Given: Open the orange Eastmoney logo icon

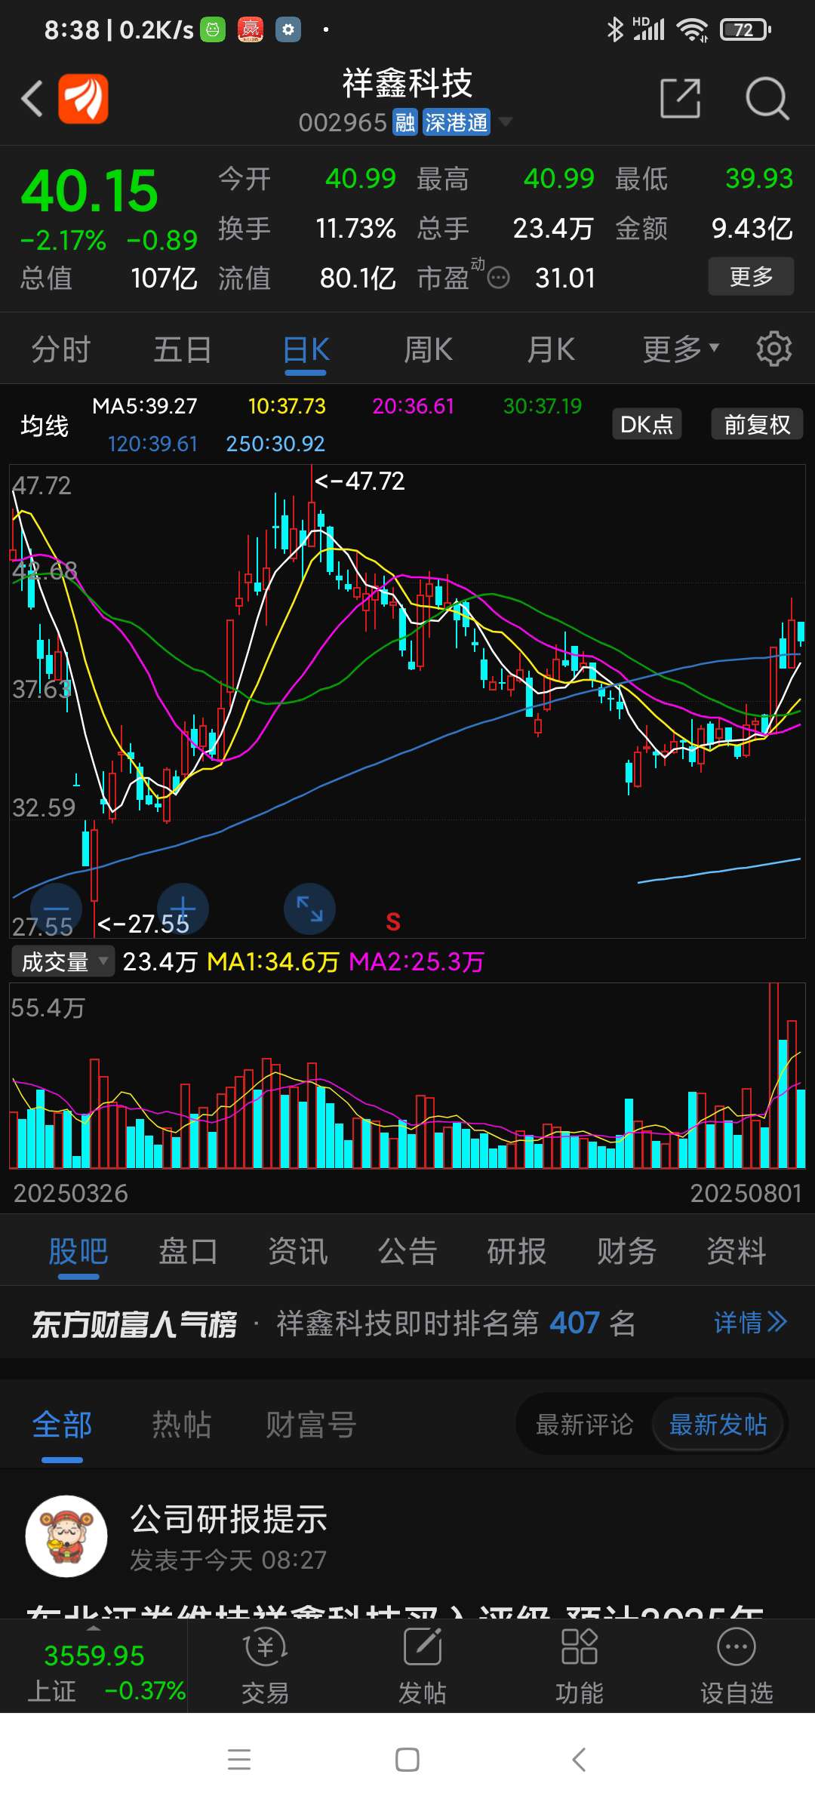Looking at the screenshot, I should (x=83, y=99).
